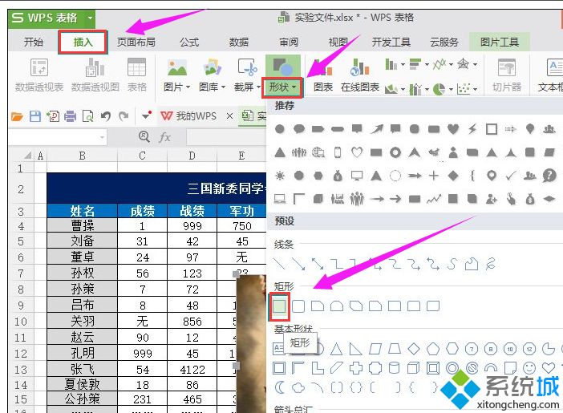Viewport: 563px width, 413px height.
Task: Click the fx insert function icon
Action: (x=164, y=137)
